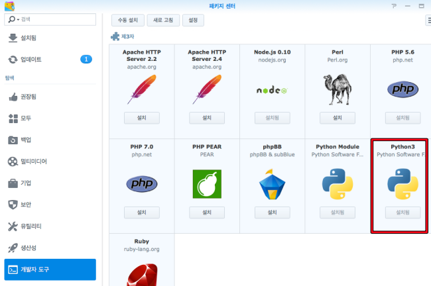This screenshot has height=286, width=431.
Task: Install Apache HTTP Server 2.2
Action: tap(141, 118)
